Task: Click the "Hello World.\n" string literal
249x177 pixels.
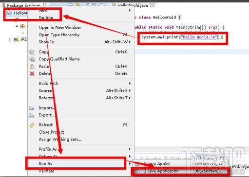Action: (x=199, y=37)
